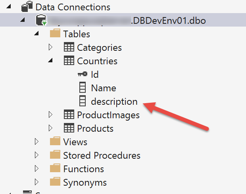Click the primary key icon next to Id
Viewport: 246px width, 194px height.
[83, 75]
